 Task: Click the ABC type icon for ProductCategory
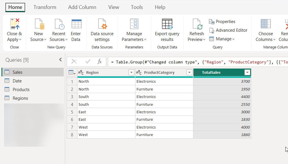[139, 72]
